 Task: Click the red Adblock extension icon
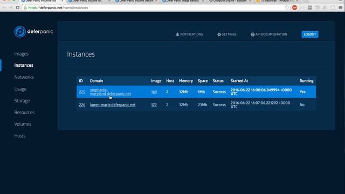[x=294, y=8]
